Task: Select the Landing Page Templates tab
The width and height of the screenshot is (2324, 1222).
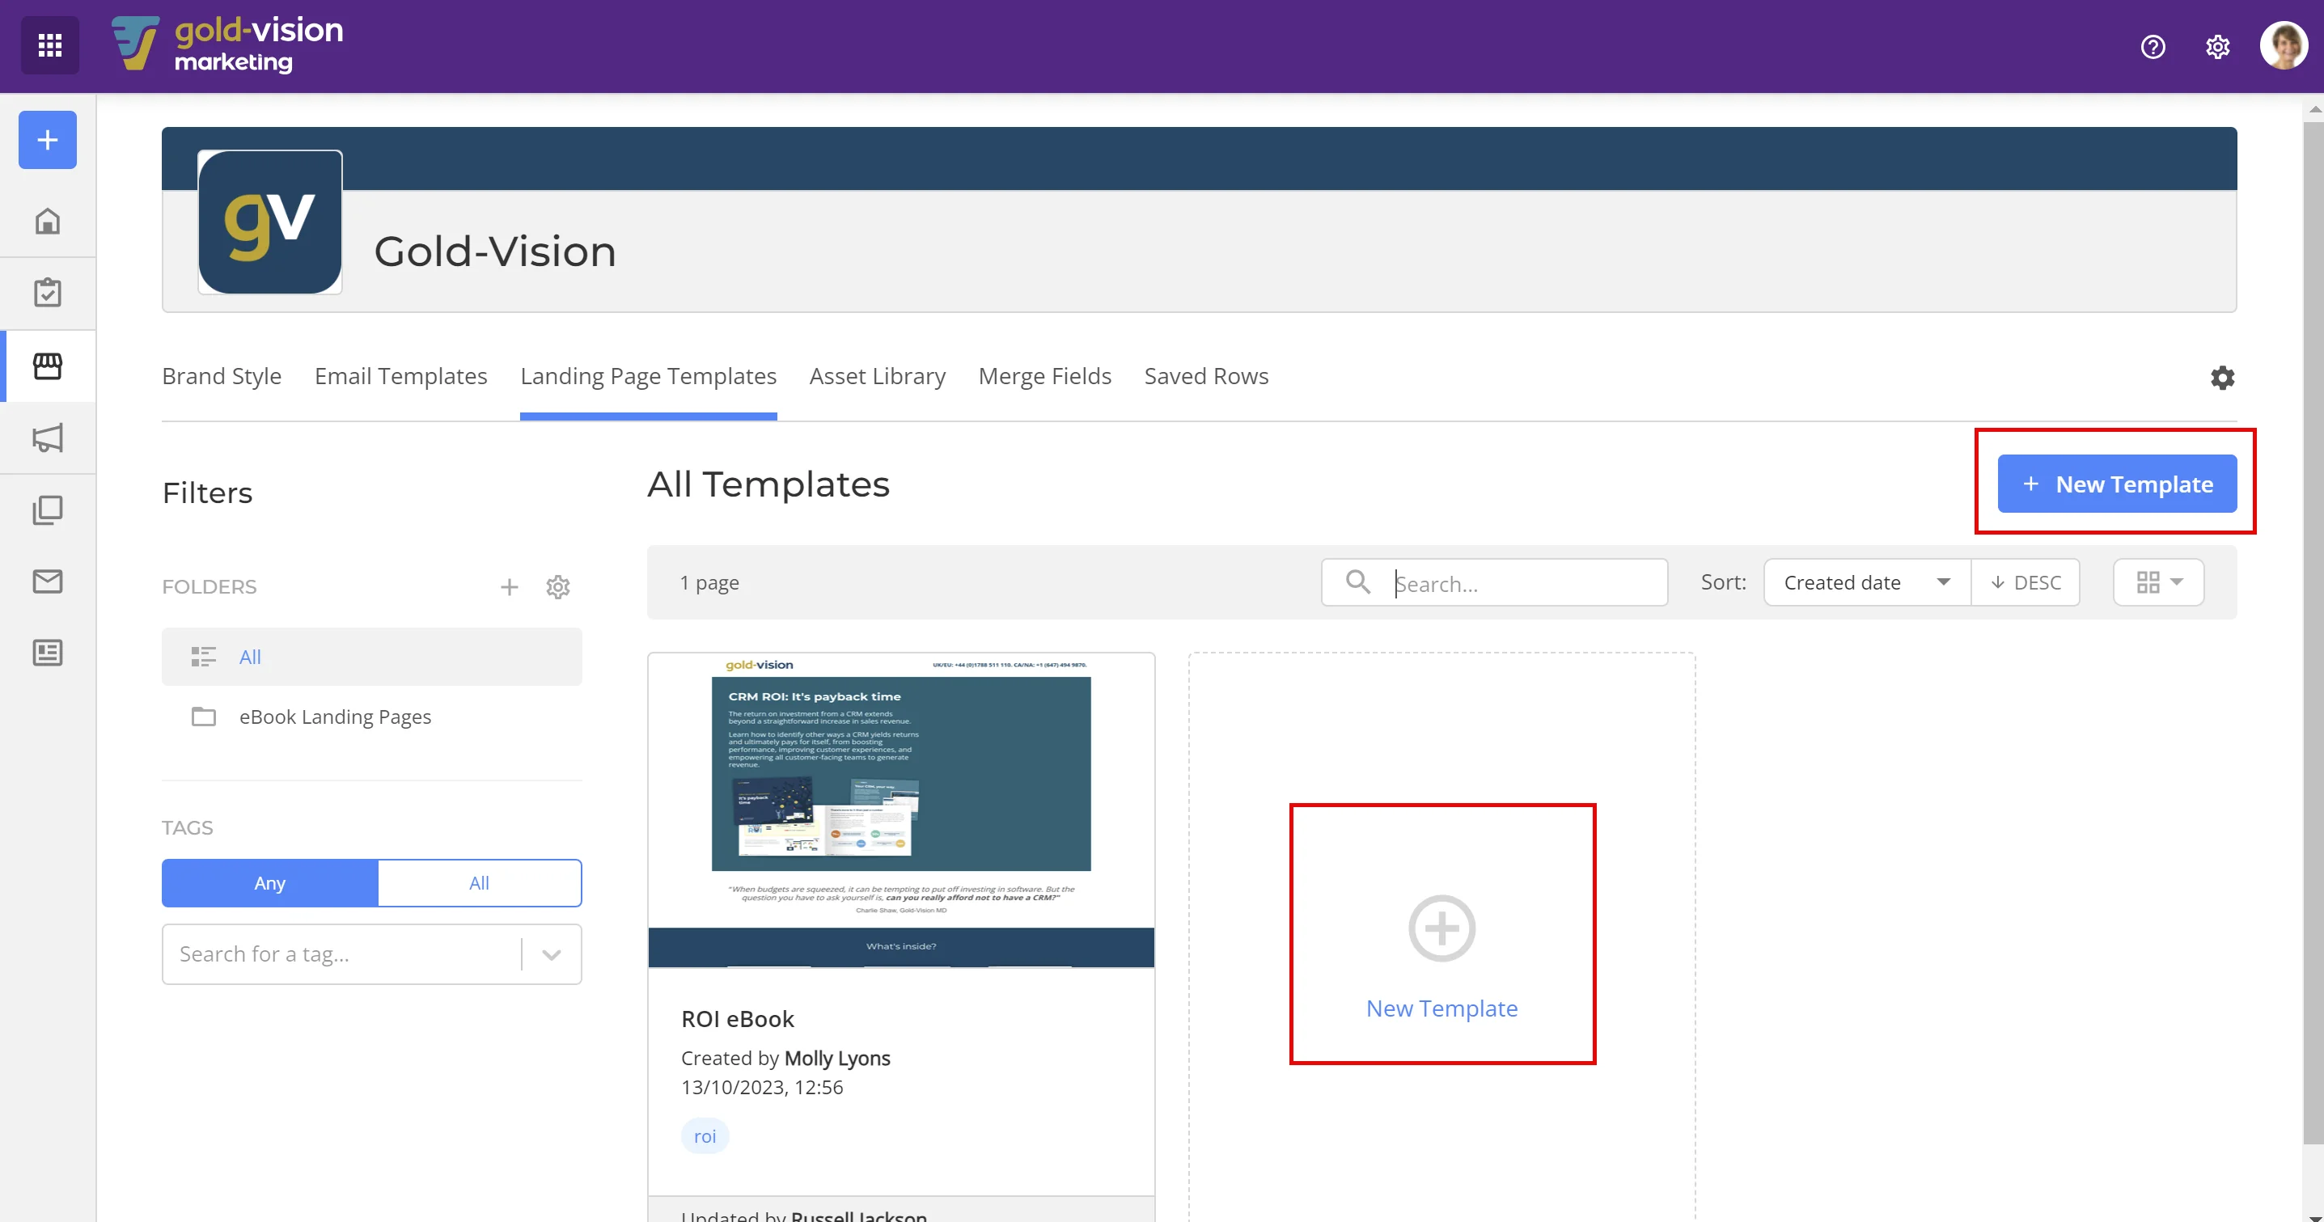Action: 648,376
